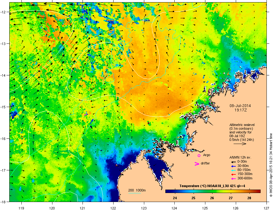Select the cyan 80-150m ANMN arrow

tap(233, 170)
